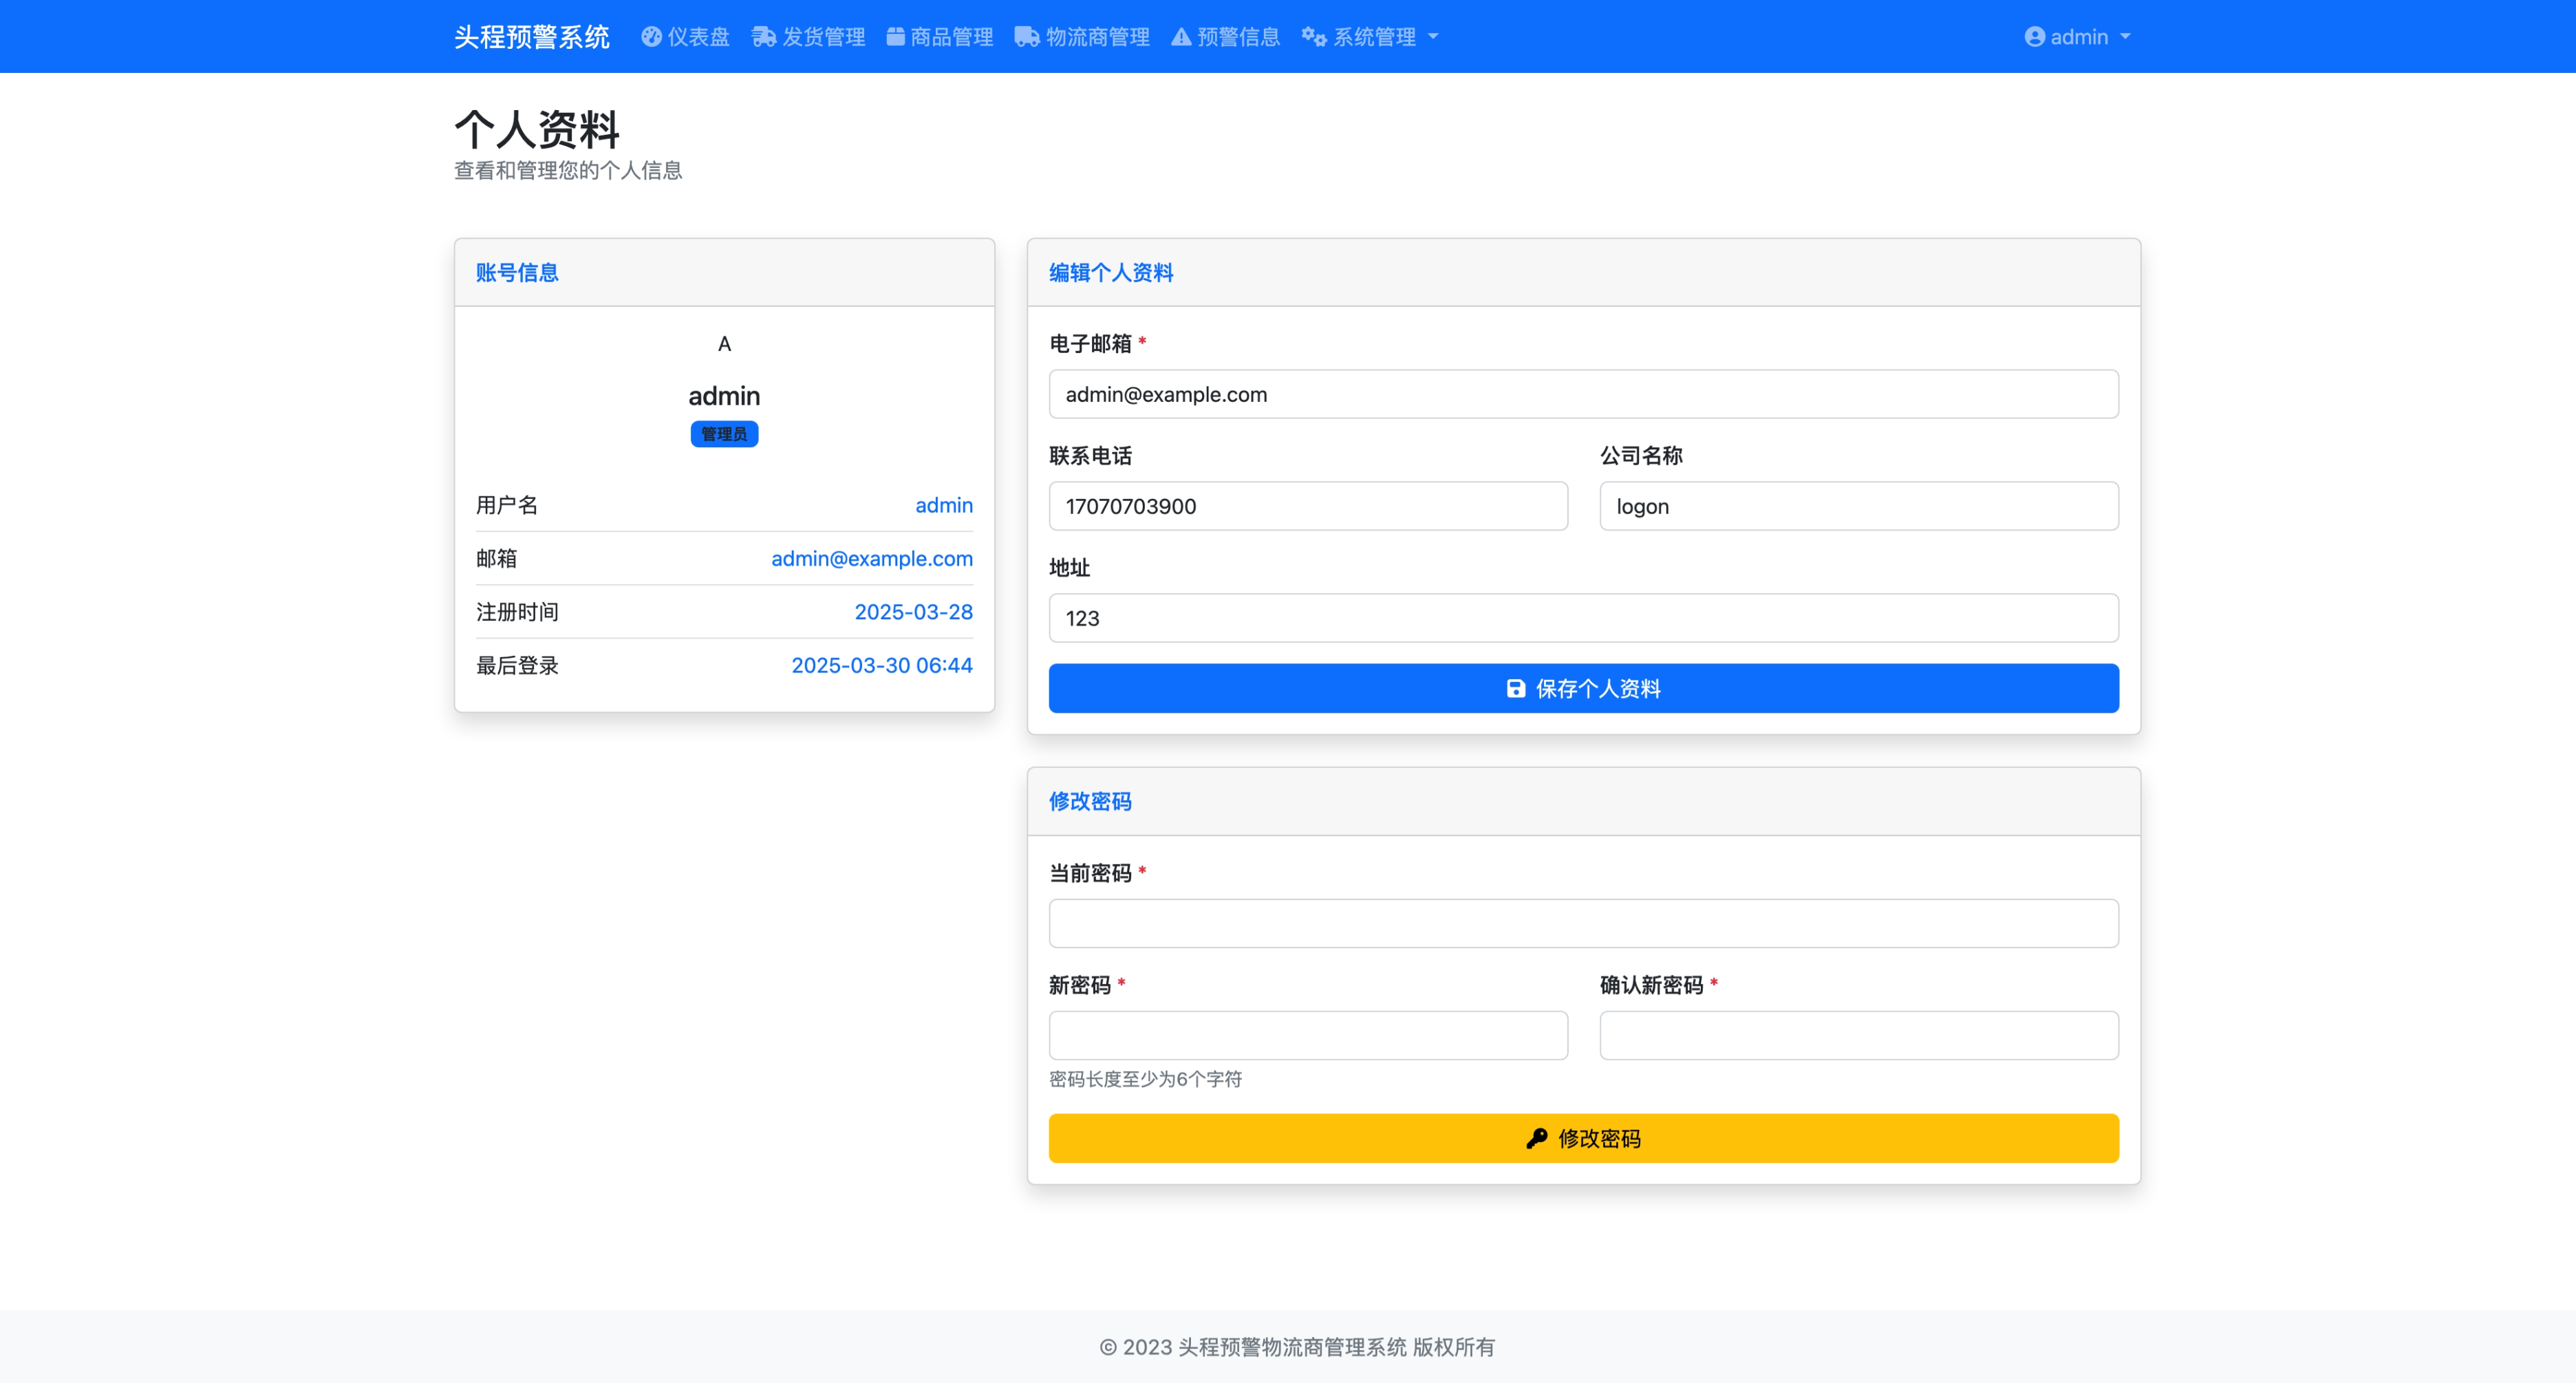Open the admin user dropdown menu
Viewport: 2576px width, 1383px height.
tap(2079, 37)
